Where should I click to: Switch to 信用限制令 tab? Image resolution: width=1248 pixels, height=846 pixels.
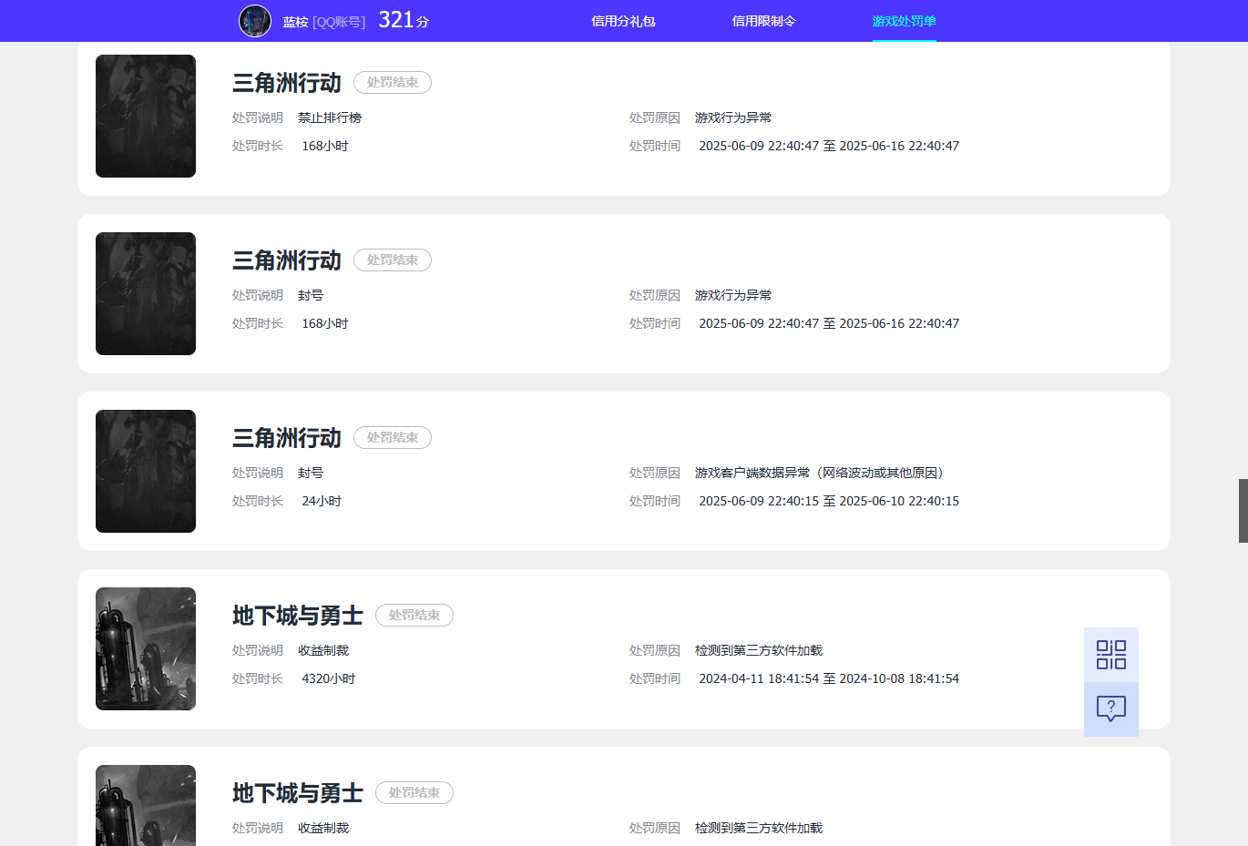(x=763, y=21)
